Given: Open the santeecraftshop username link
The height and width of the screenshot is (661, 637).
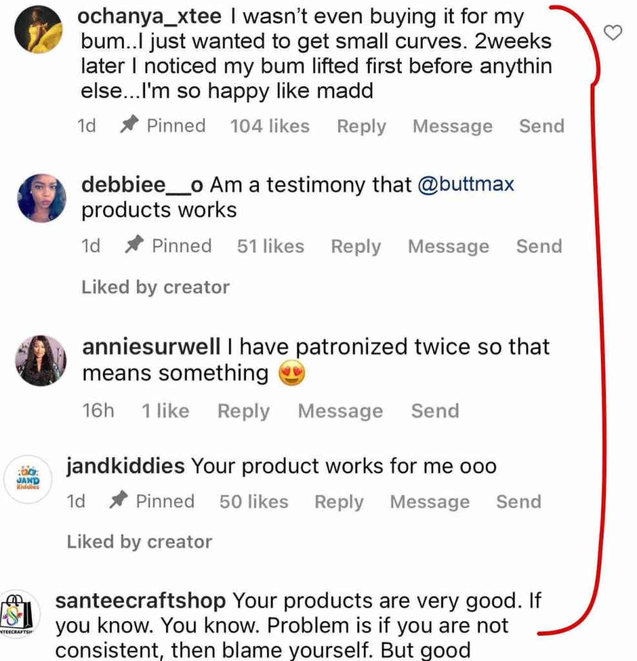Looking at the screenshot, I should [141, 601].
